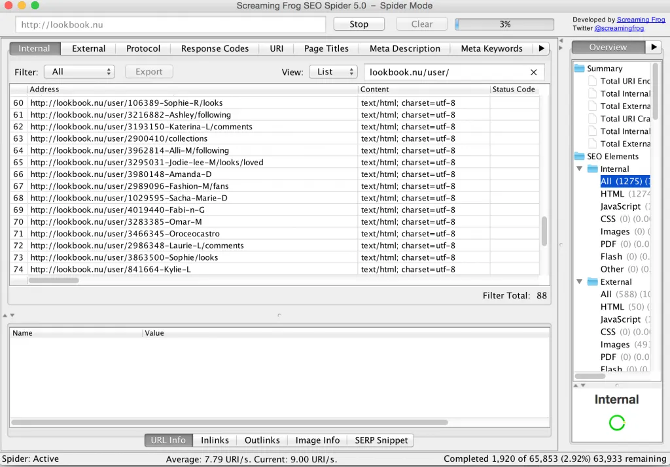Screen dimensions: 670x467
Task: Select the SEO Elements folder icon
Action: (x=579, y=156)
